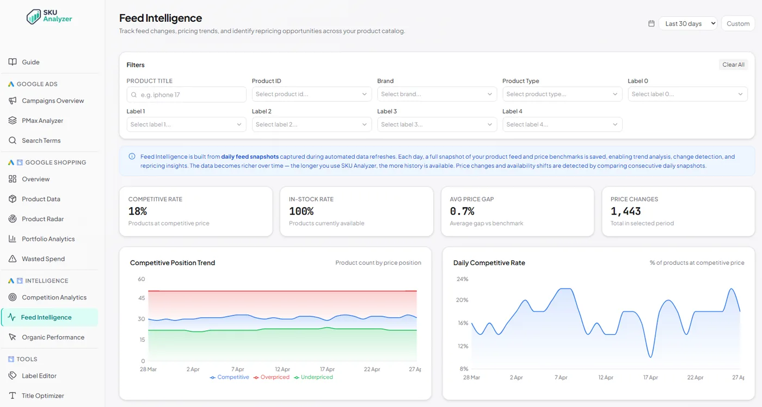Open Search Terms page
This screenshot has height=407, width=762.
point(50,140)
